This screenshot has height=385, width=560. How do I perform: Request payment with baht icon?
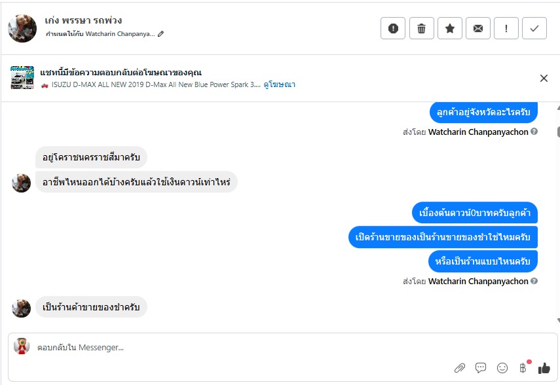click(523, 368)
